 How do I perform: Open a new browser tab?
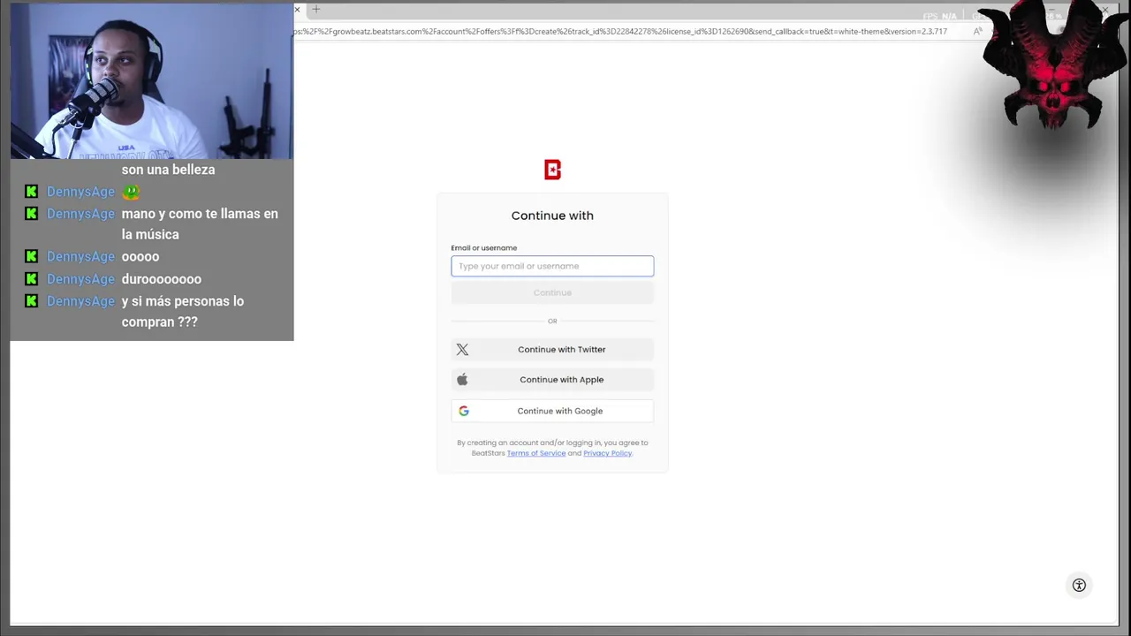point(315,10)
